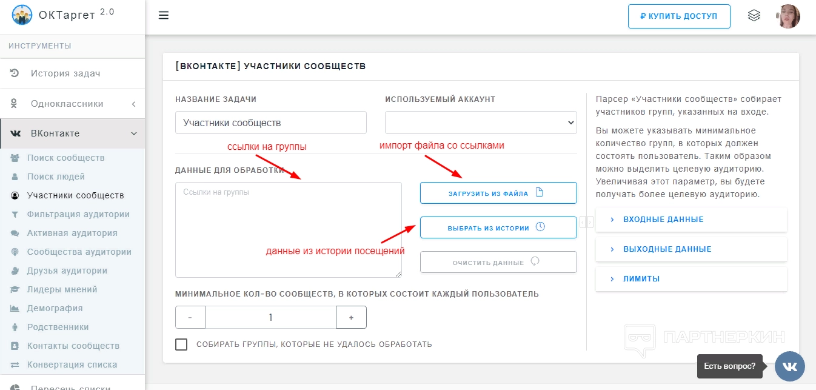
Task: Click the Фильтрация аудитории funnel icon
Action: pos(15,214)
